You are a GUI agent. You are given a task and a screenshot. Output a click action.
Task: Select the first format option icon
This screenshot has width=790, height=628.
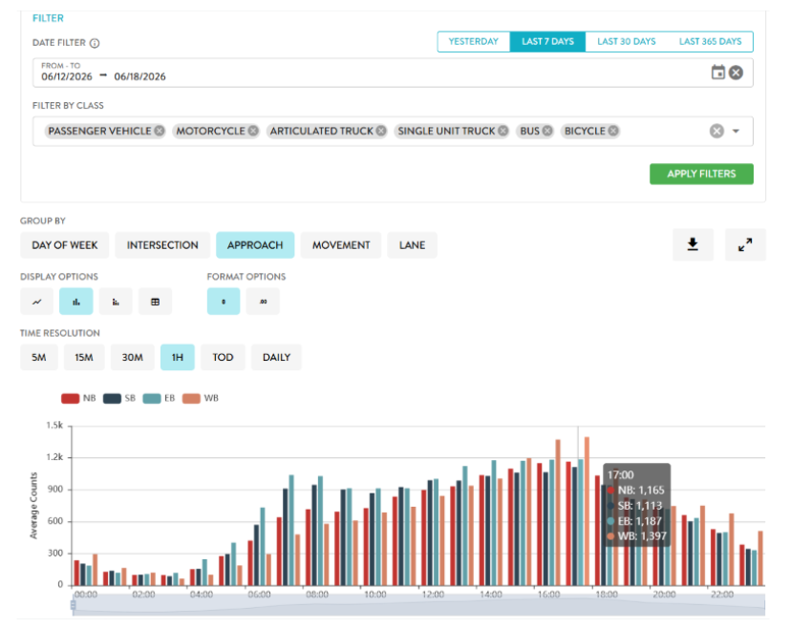click(x=224, y=302)
